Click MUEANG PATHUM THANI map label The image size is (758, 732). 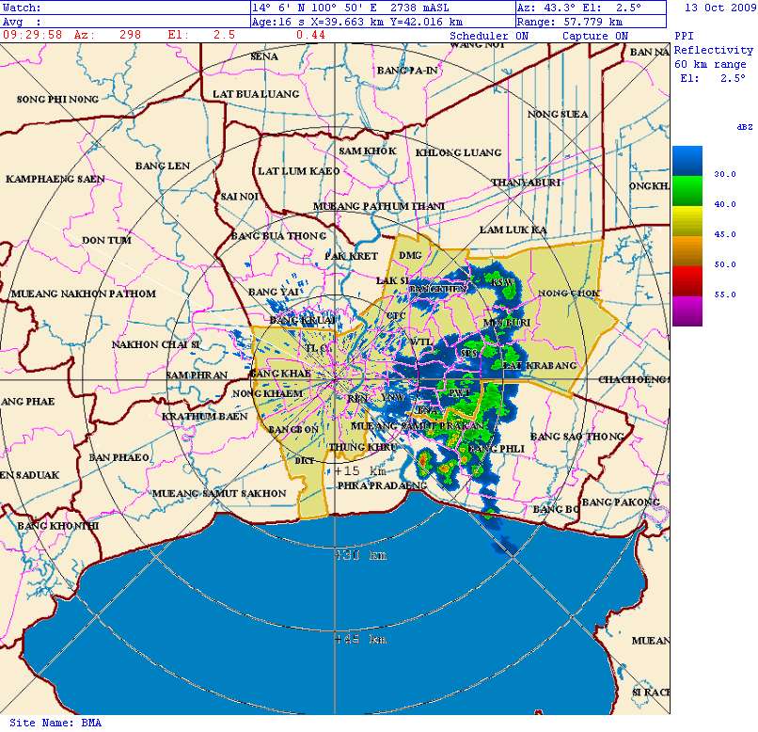[x=378, y=205]
